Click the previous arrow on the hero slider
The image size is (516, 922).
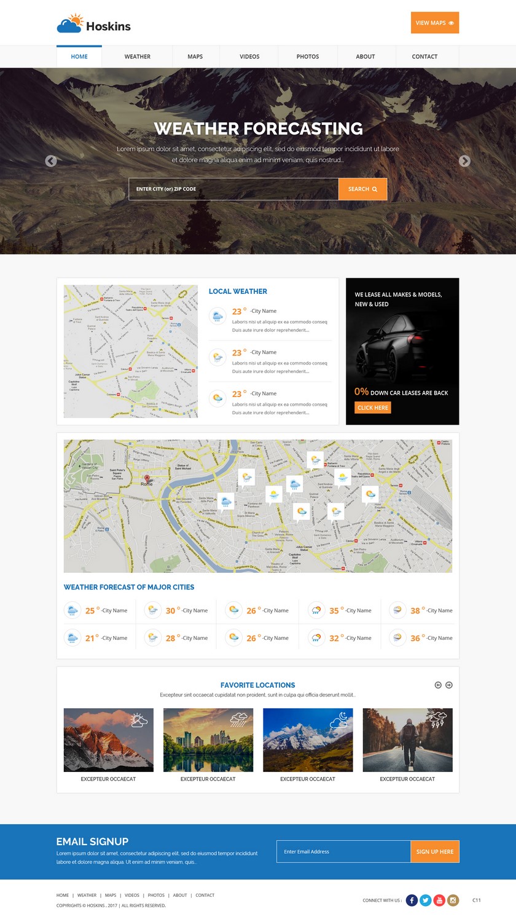tap(50, 161)
